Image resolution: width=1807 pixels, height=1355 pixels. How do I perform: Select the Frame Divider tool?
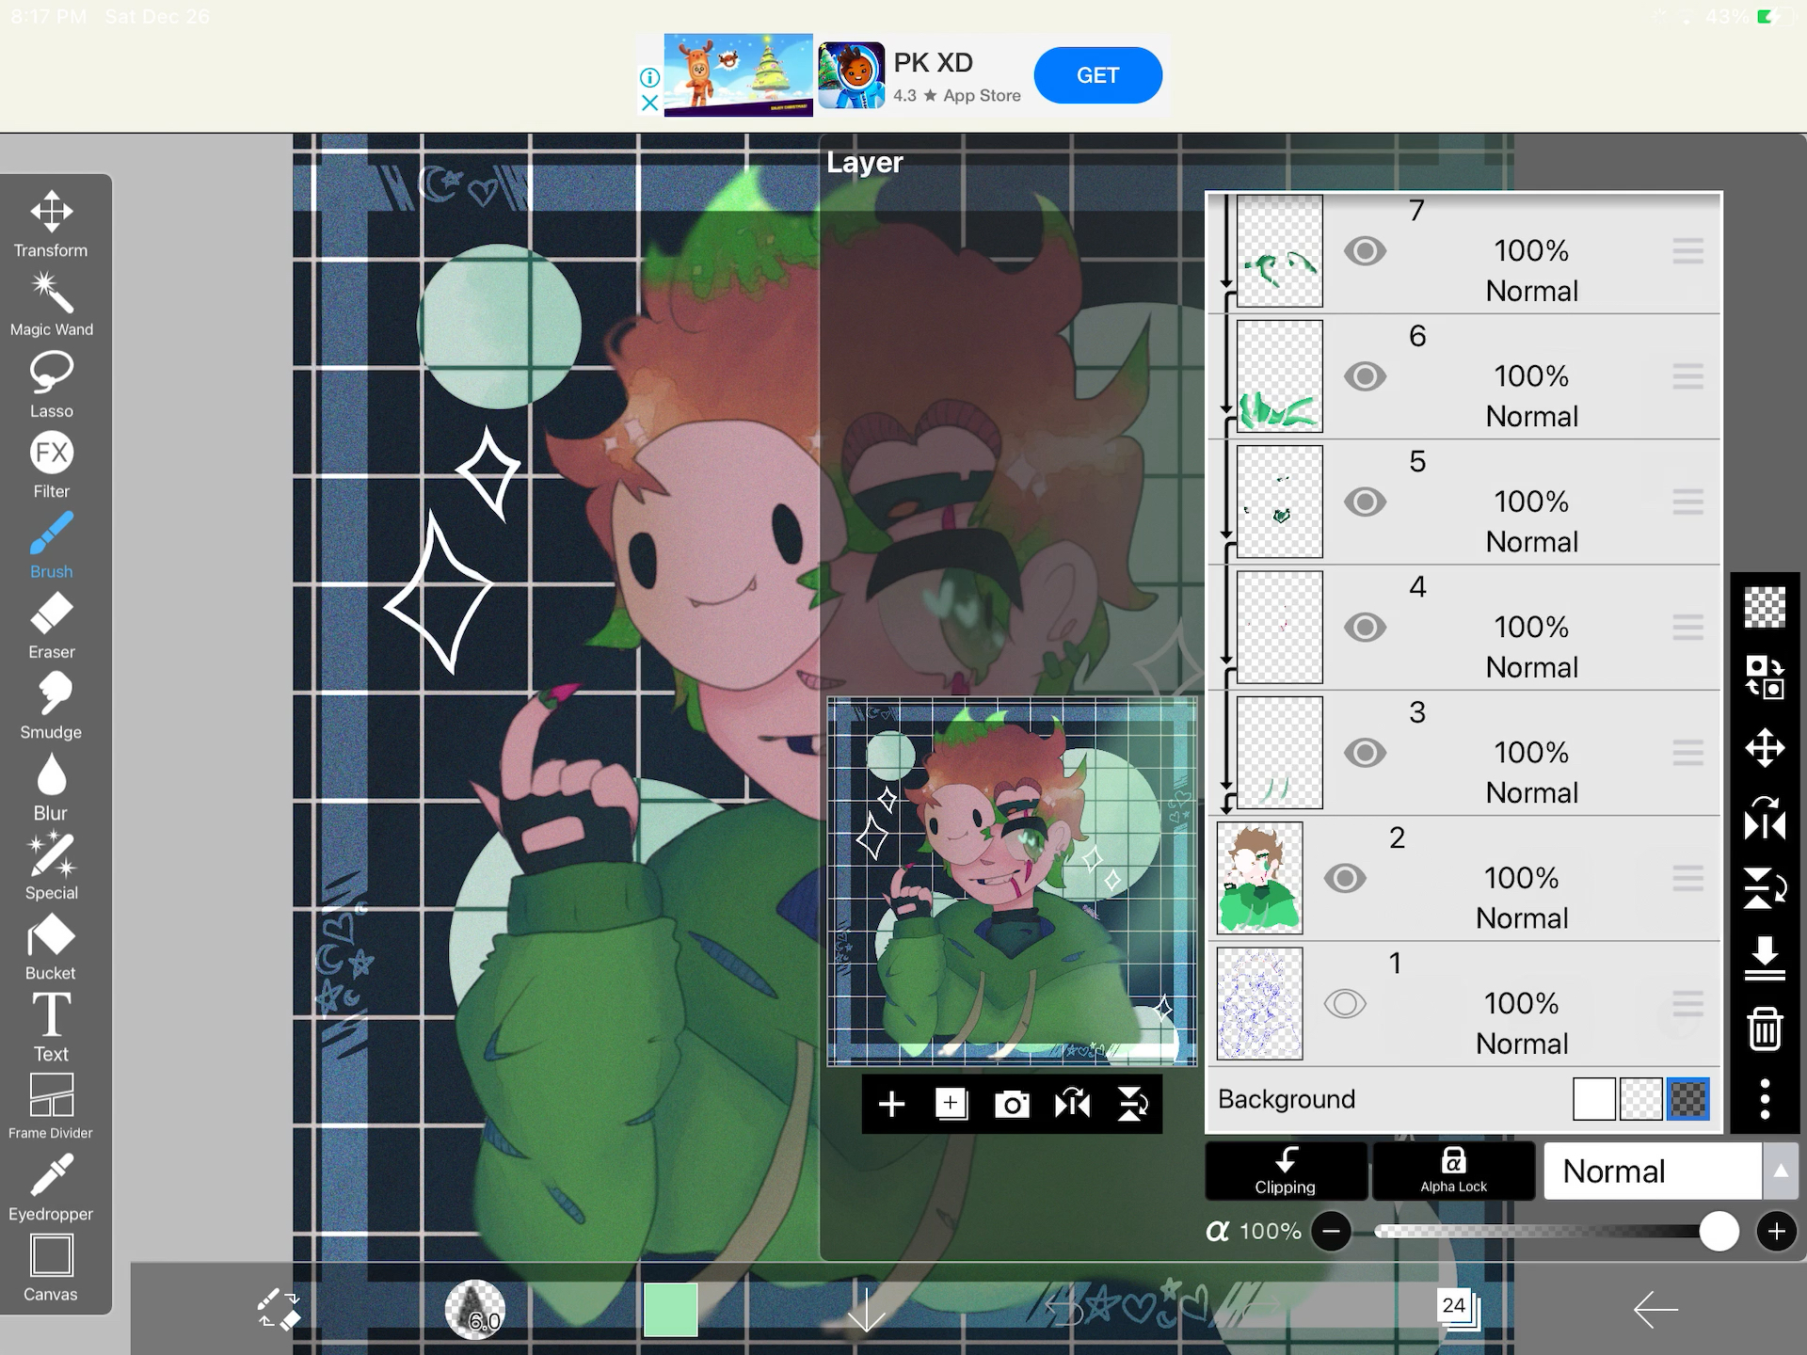pyautogui.click(x=51, y=1108)
